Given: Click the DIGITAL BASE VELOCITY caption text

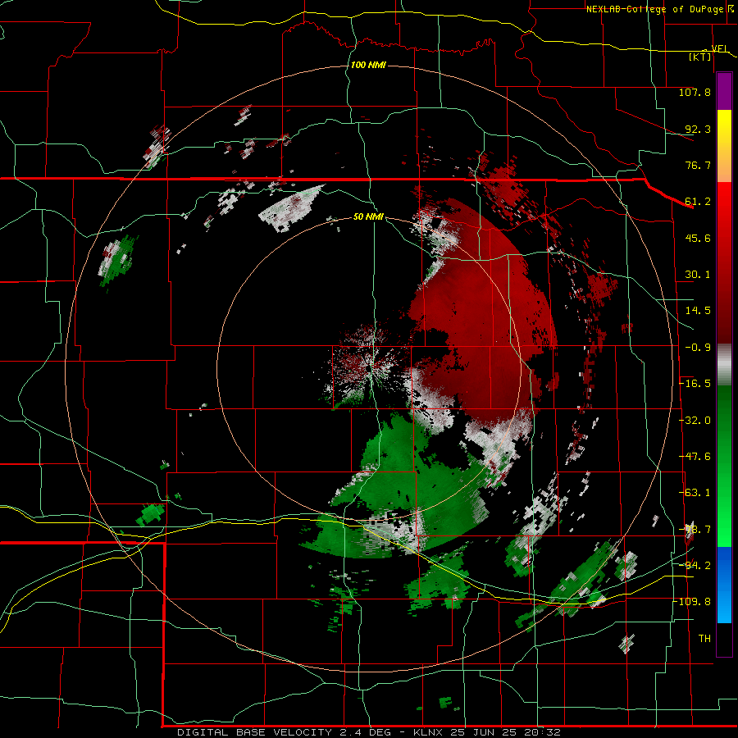Looking at the screenshot, I should coord(255,732).
